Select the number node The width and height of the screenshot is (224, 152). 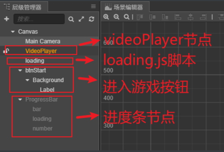(x=43, y=129)
